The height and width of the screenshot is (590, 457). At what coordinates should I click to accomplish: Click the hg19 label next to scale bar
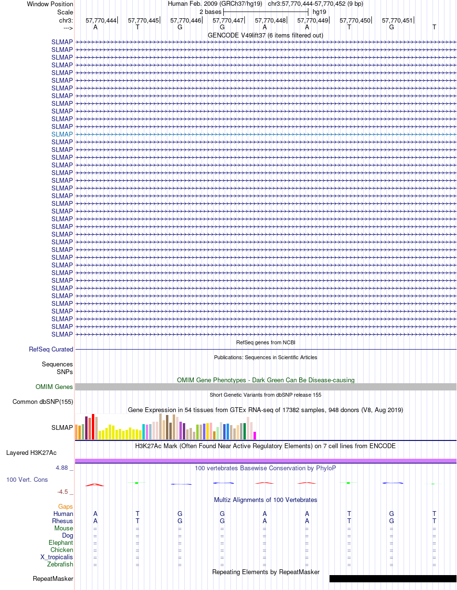coord(319,12)
